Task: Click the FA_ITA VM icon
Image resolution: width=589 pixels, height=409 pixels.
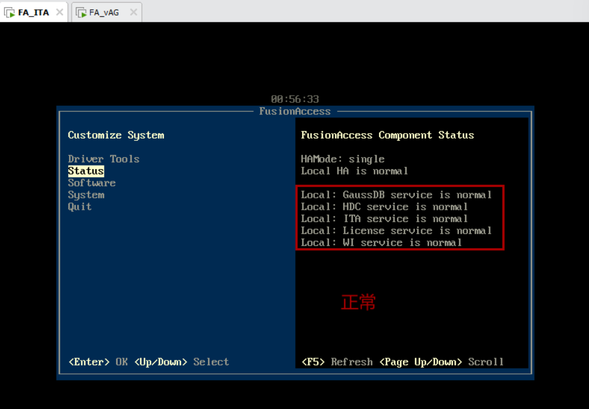Action: [x=9, y=12]
